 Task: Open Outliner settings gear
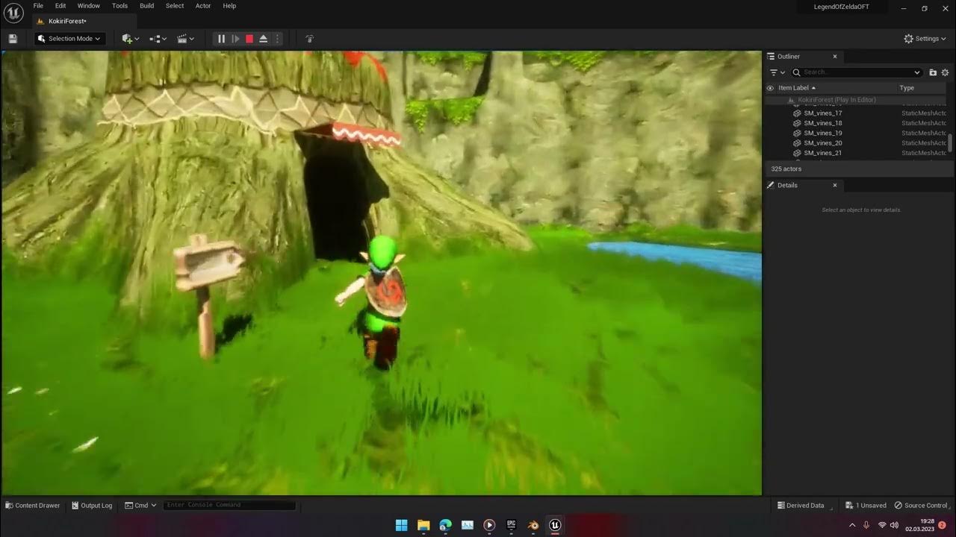point(945,72)
